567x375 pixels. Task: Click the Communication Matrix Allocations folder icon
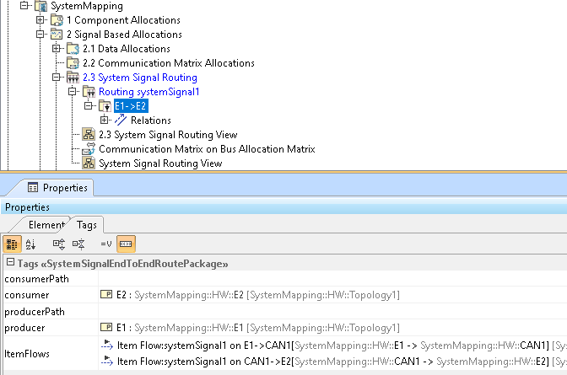pyautogui.click(x=73, y=63)
